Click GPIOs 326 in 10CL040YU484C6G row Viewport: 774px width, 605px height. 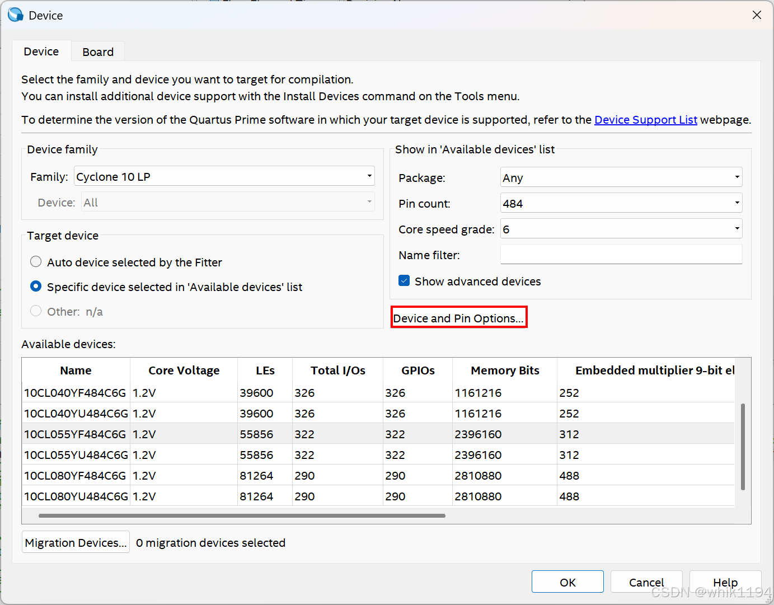[395, 414]
